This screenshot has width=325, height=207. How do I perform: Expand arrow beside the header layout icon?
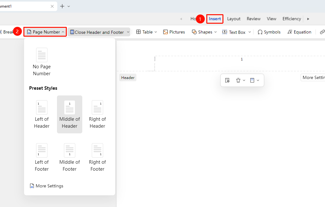point(258,80)
